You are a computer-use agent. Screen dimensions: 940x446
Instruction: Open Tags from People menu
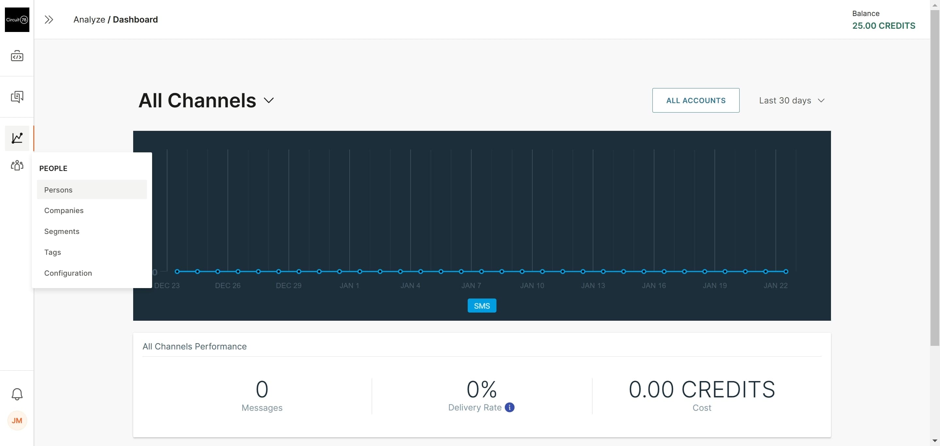[92, 252]
